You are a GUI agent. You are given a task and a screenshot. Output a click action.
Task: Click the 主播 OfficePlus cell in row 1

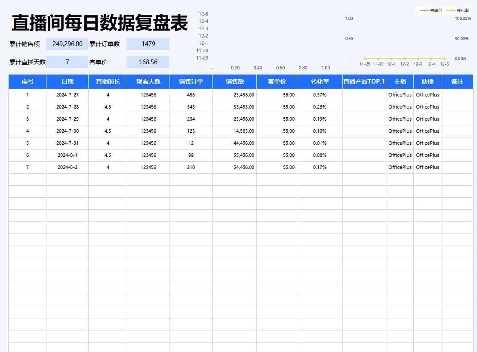pos(400,95)
